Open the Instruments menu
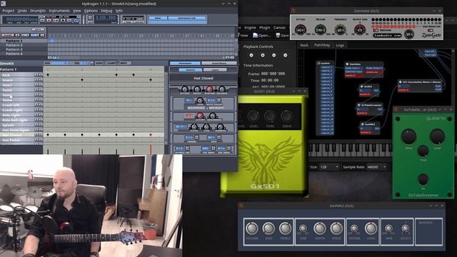Image resolution: width=457 pixels, height=257 pixels. pyautogui.click(x=59, y=11)
